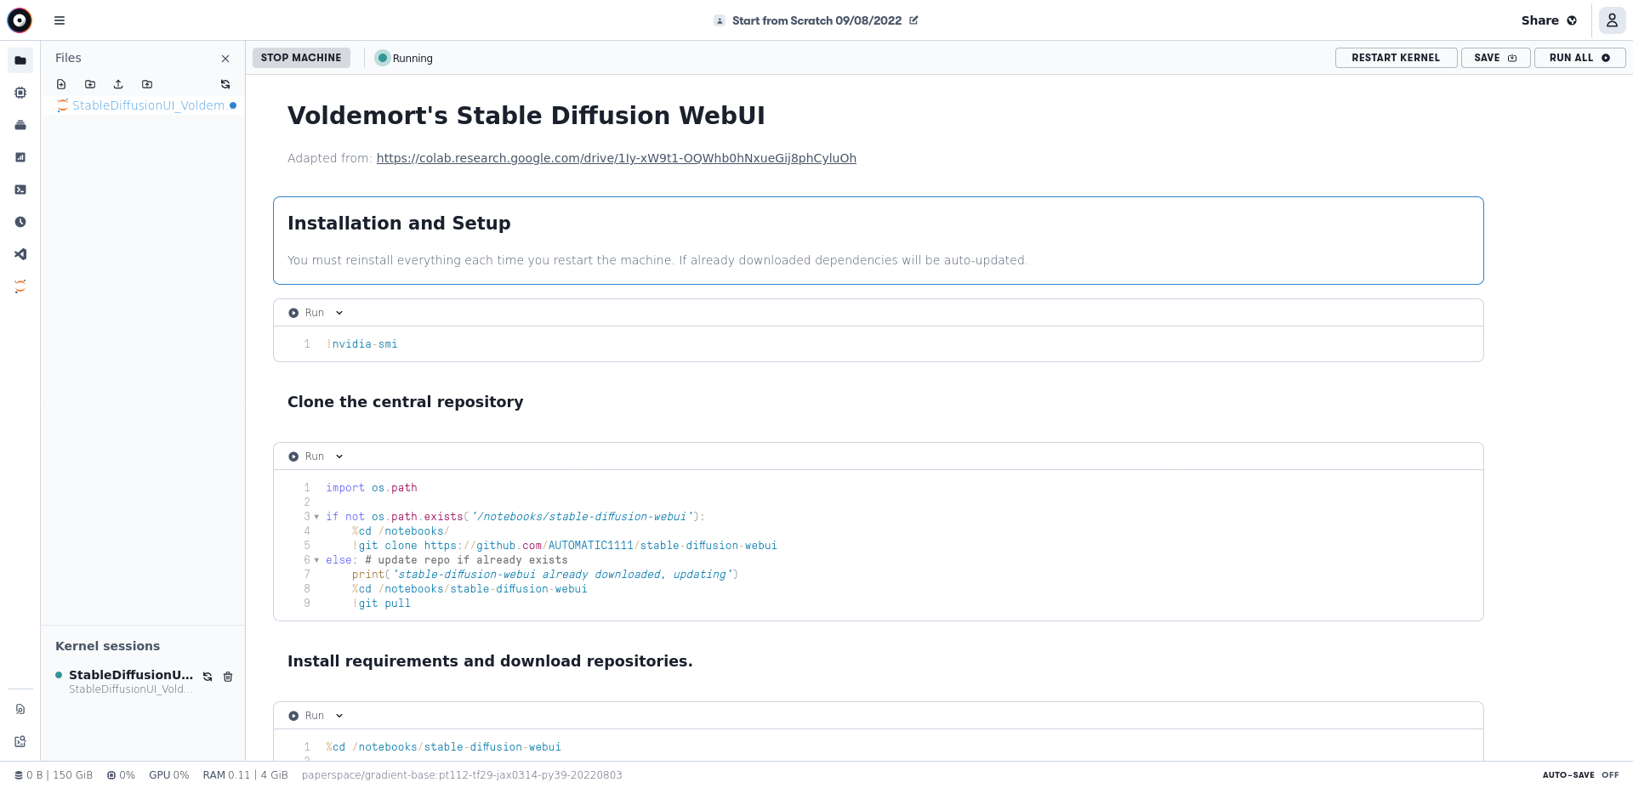Open StableDiffusionUI_Voldem notebook file
Image resolution: width=1633 pixels, height=788 pixels.
142,105
